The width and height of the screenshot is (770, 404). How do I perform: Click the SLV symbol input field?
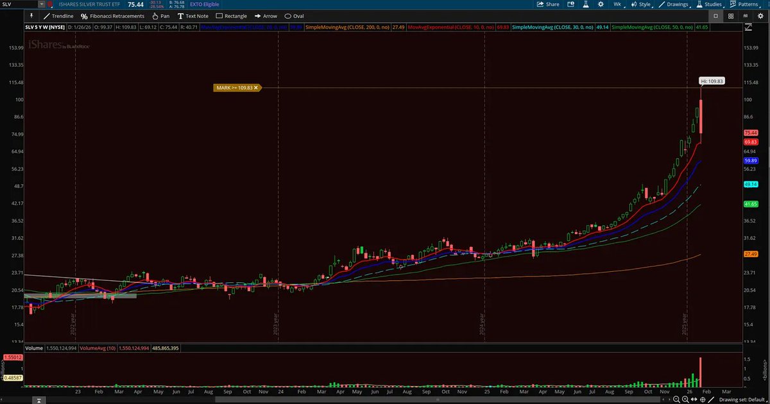(19, 4)
